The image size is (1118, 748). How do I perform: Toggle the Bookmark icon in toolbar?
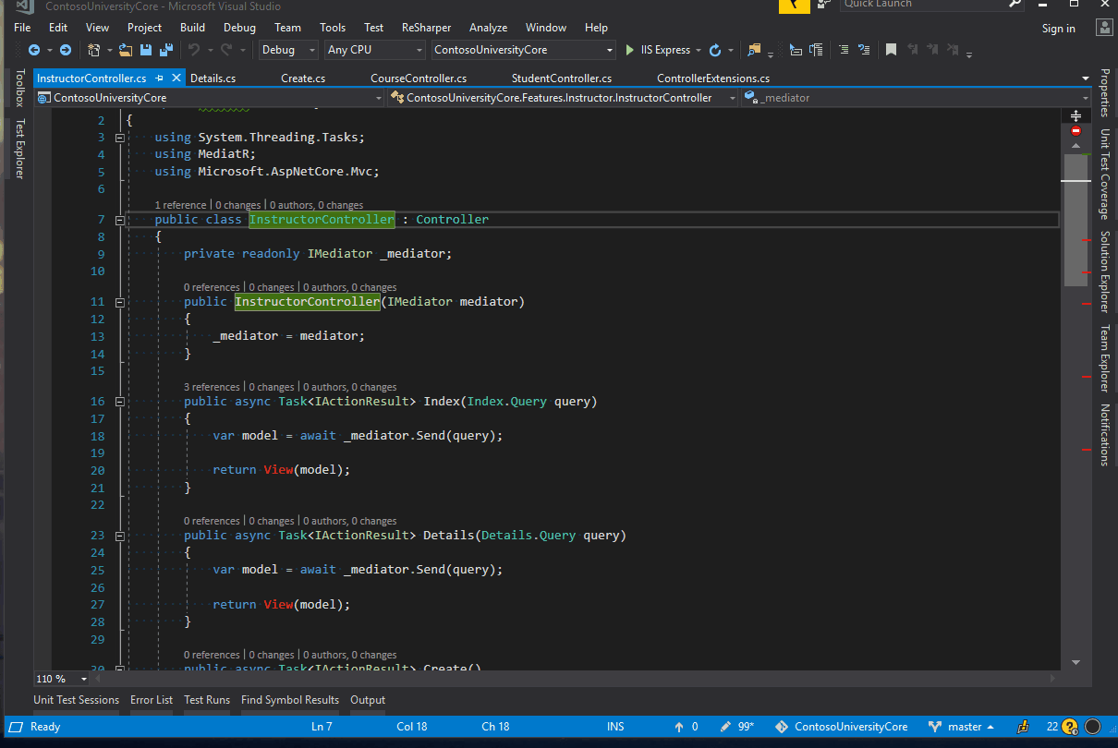[x=891, y=50]
